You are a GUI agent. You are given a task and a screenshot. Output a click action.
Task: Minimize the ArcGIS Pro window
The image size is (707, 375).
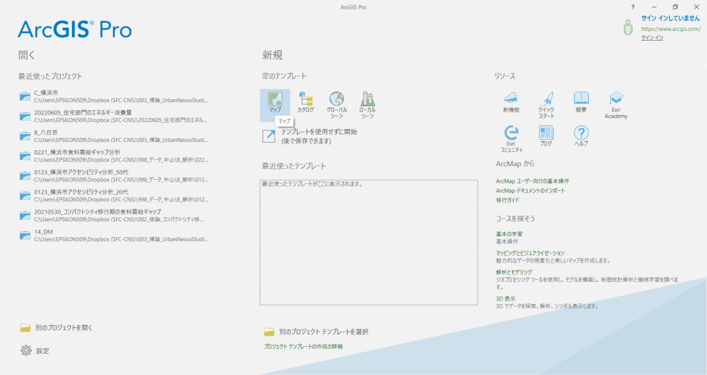click(655, 7)
